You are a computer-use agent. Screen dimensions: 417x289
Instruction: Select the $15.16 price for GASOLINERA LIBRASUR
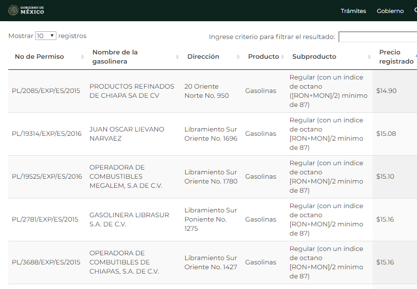point(385,220)
